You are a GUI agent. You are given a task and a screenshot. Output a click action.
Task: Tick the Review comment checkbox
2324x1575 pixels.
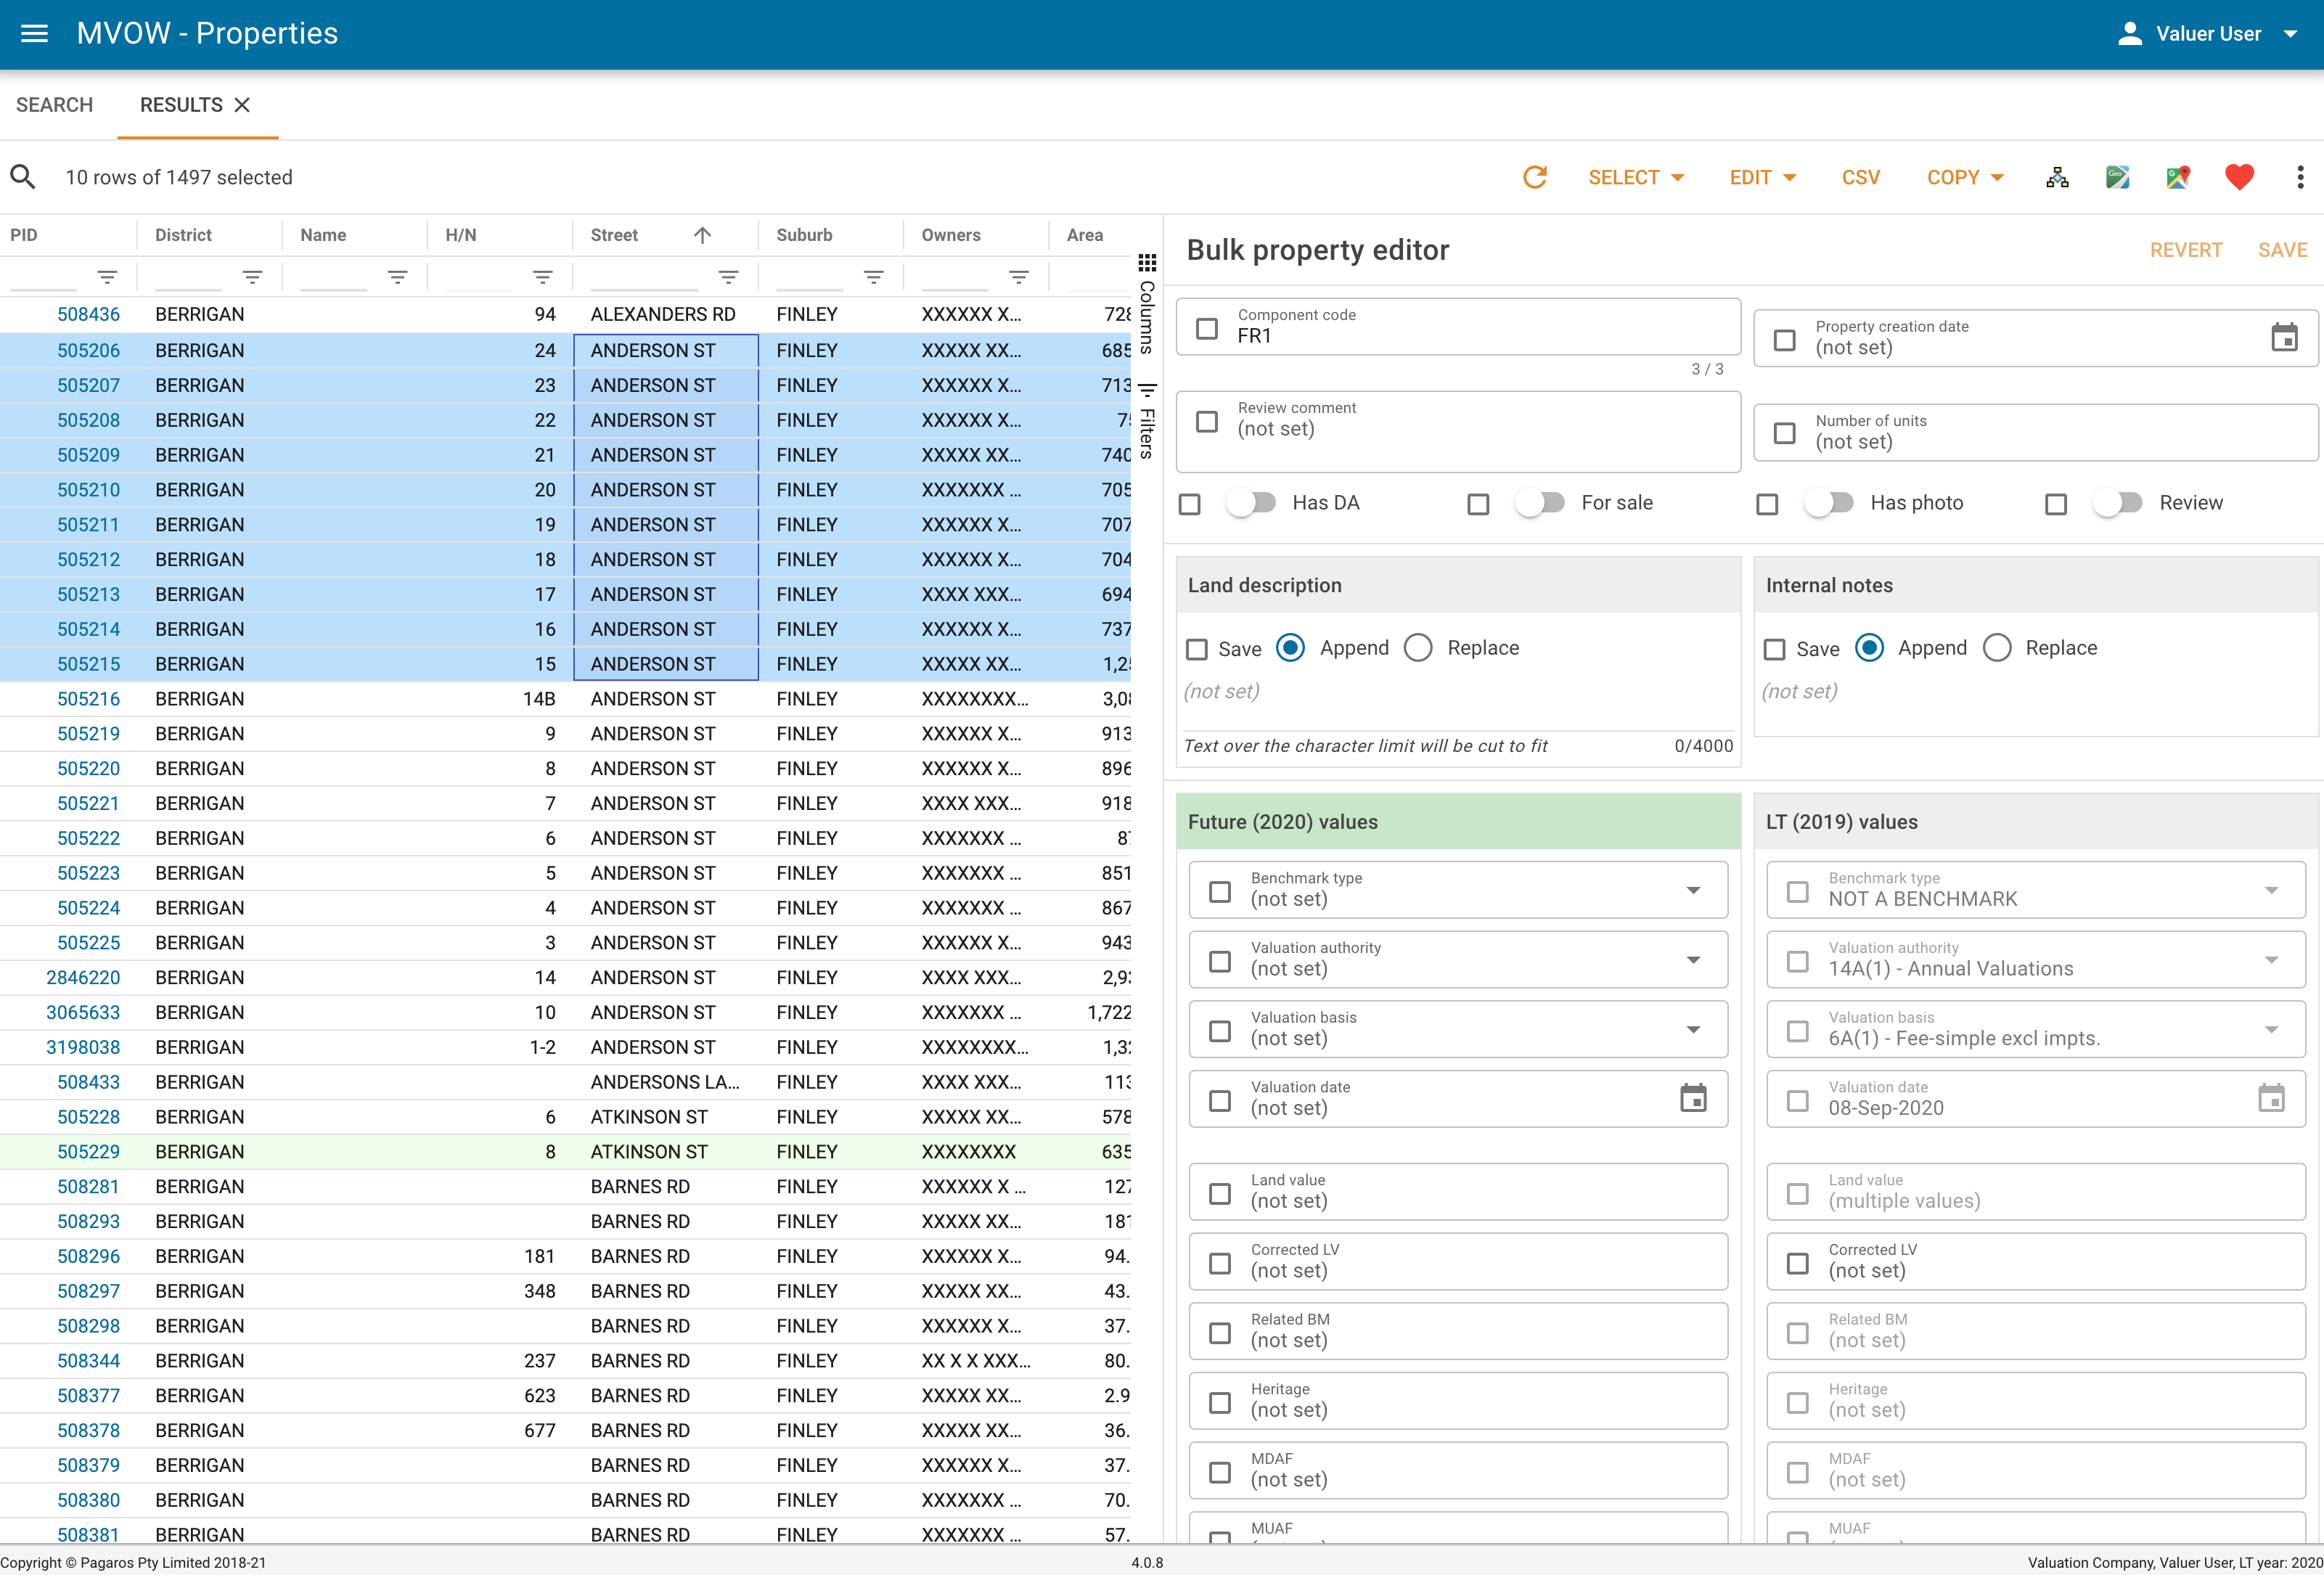1207,421
